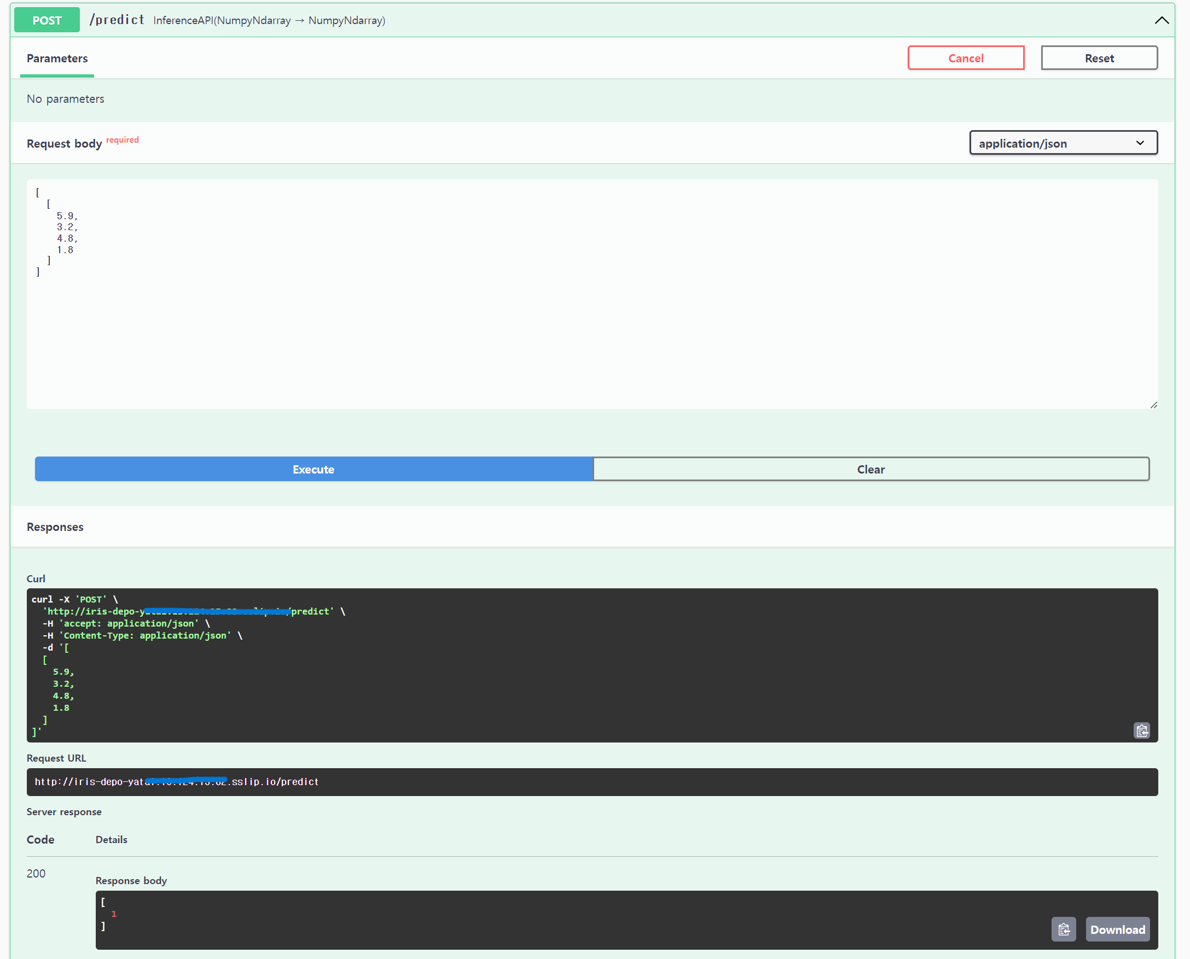This screenshot has width=1190, height=959.
Task: Click the 'No parameters' text
Action: coord(65,99)
